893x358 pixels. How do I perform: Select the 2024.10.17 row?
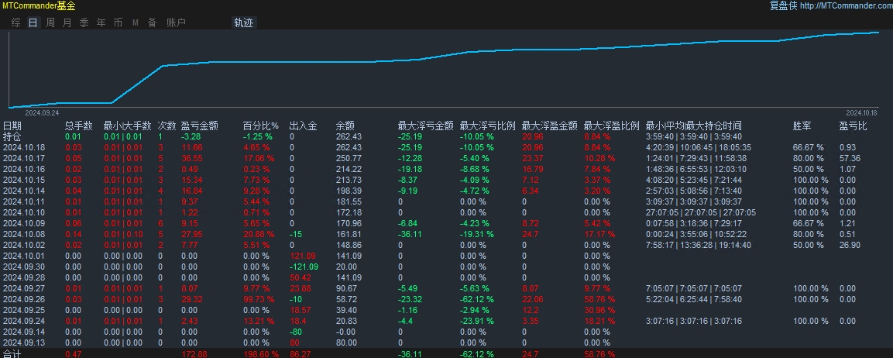tap(446, 159)
